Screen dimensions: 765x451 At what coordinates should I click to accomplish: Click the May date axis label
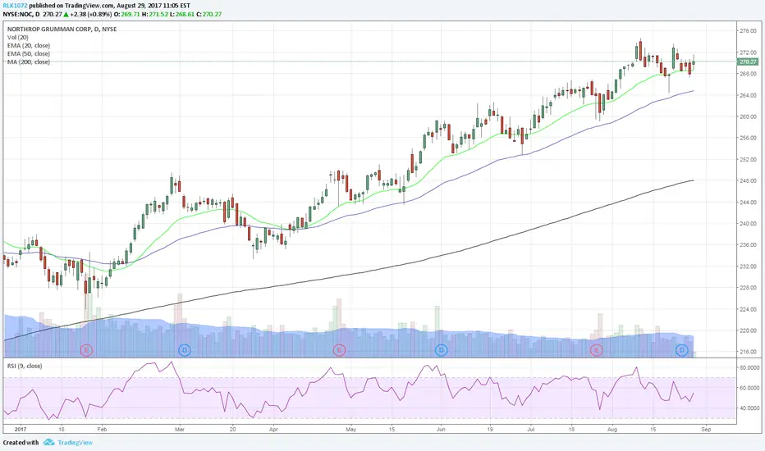point(350,430)
